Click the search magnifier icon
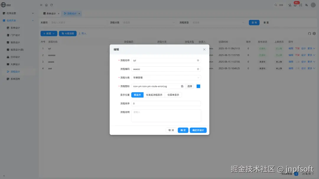Viewport: 319px width, 179px height. [276, 5]
